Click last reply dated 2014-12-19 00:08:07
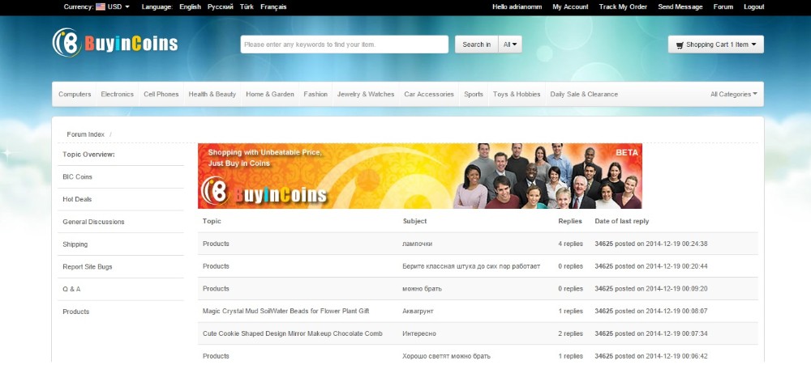Screen dimensions: 811x365 [651, 312]
